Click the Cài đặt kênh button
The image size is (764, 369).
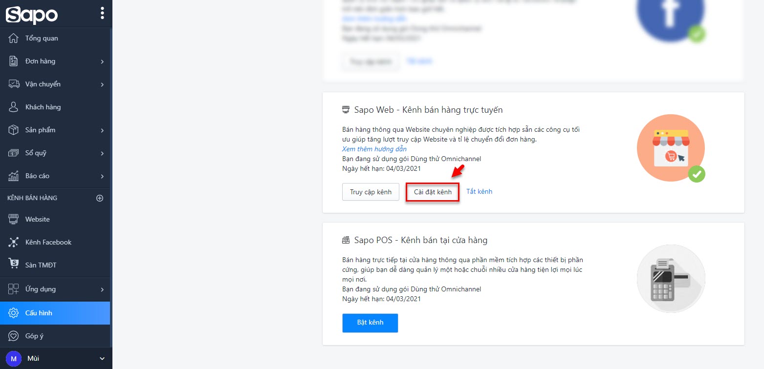click(x=433, y=192)
